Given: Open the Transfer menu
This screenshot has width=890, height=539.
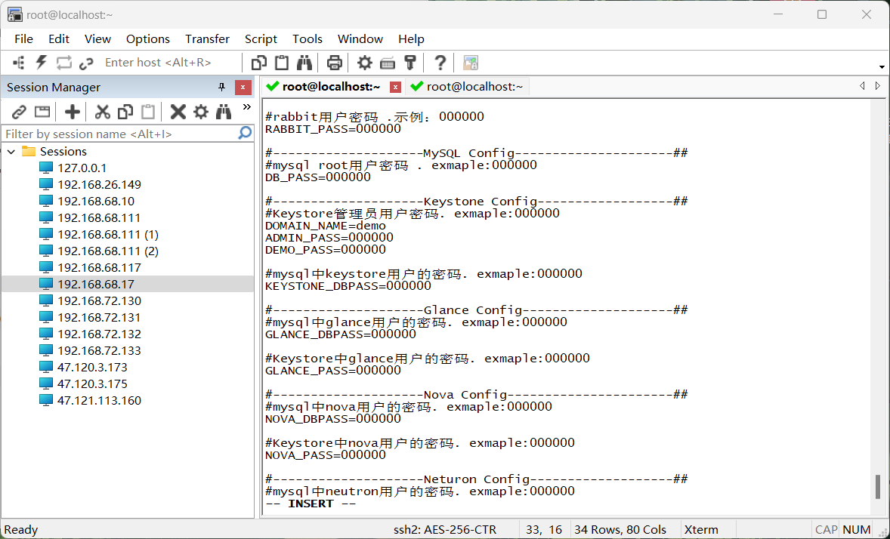Looking at the screenshot, I should (207, 38).
